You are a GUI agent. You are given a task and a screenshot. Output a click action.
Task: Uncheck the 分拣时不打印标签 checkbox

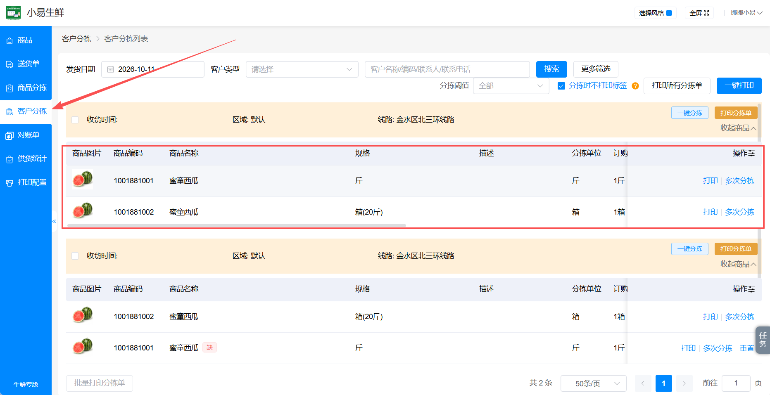[x=561, y=86]
